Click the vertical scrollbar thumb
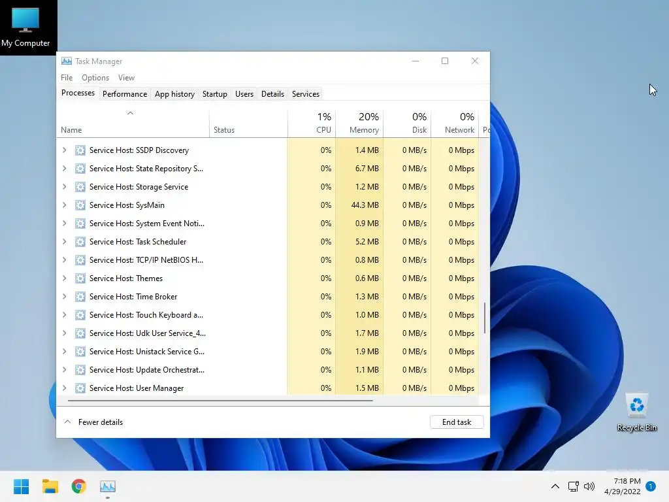Viewport: 669px width, 502px height. tap(485, 318)
